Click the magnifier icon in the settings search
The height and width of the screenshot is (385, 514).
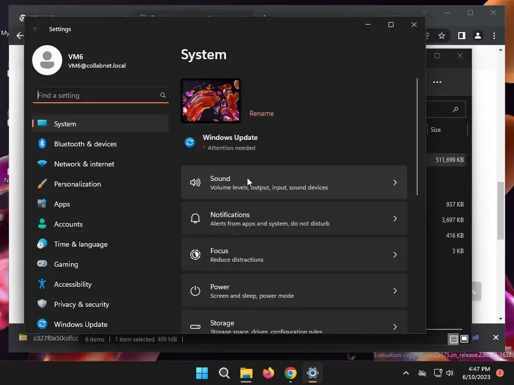pos(163,95)
